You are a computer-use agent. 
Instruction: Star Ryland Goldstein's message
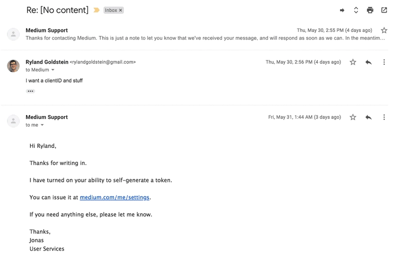pos(353,62)
